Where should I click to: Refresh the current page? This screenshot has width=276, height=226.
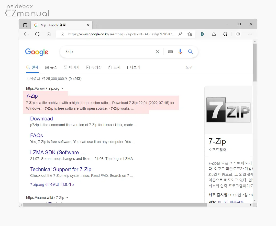tap(37, 34)
